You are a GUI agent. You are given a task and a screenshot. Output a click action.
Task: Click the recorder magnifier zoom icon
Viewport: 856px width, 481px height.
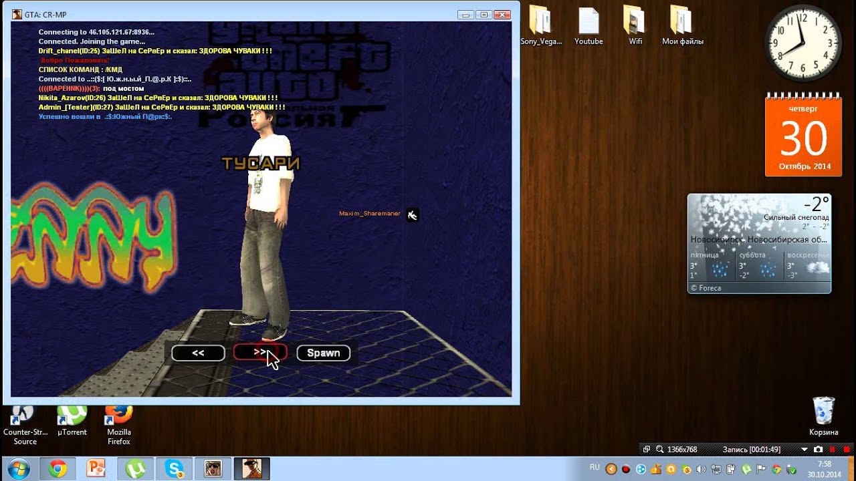click(x=660, y=450)
